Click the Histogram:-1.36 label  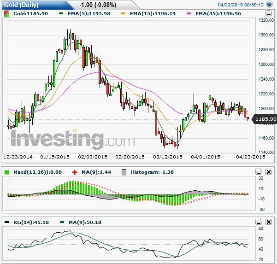pyautogui.click(x=152, y=172)
